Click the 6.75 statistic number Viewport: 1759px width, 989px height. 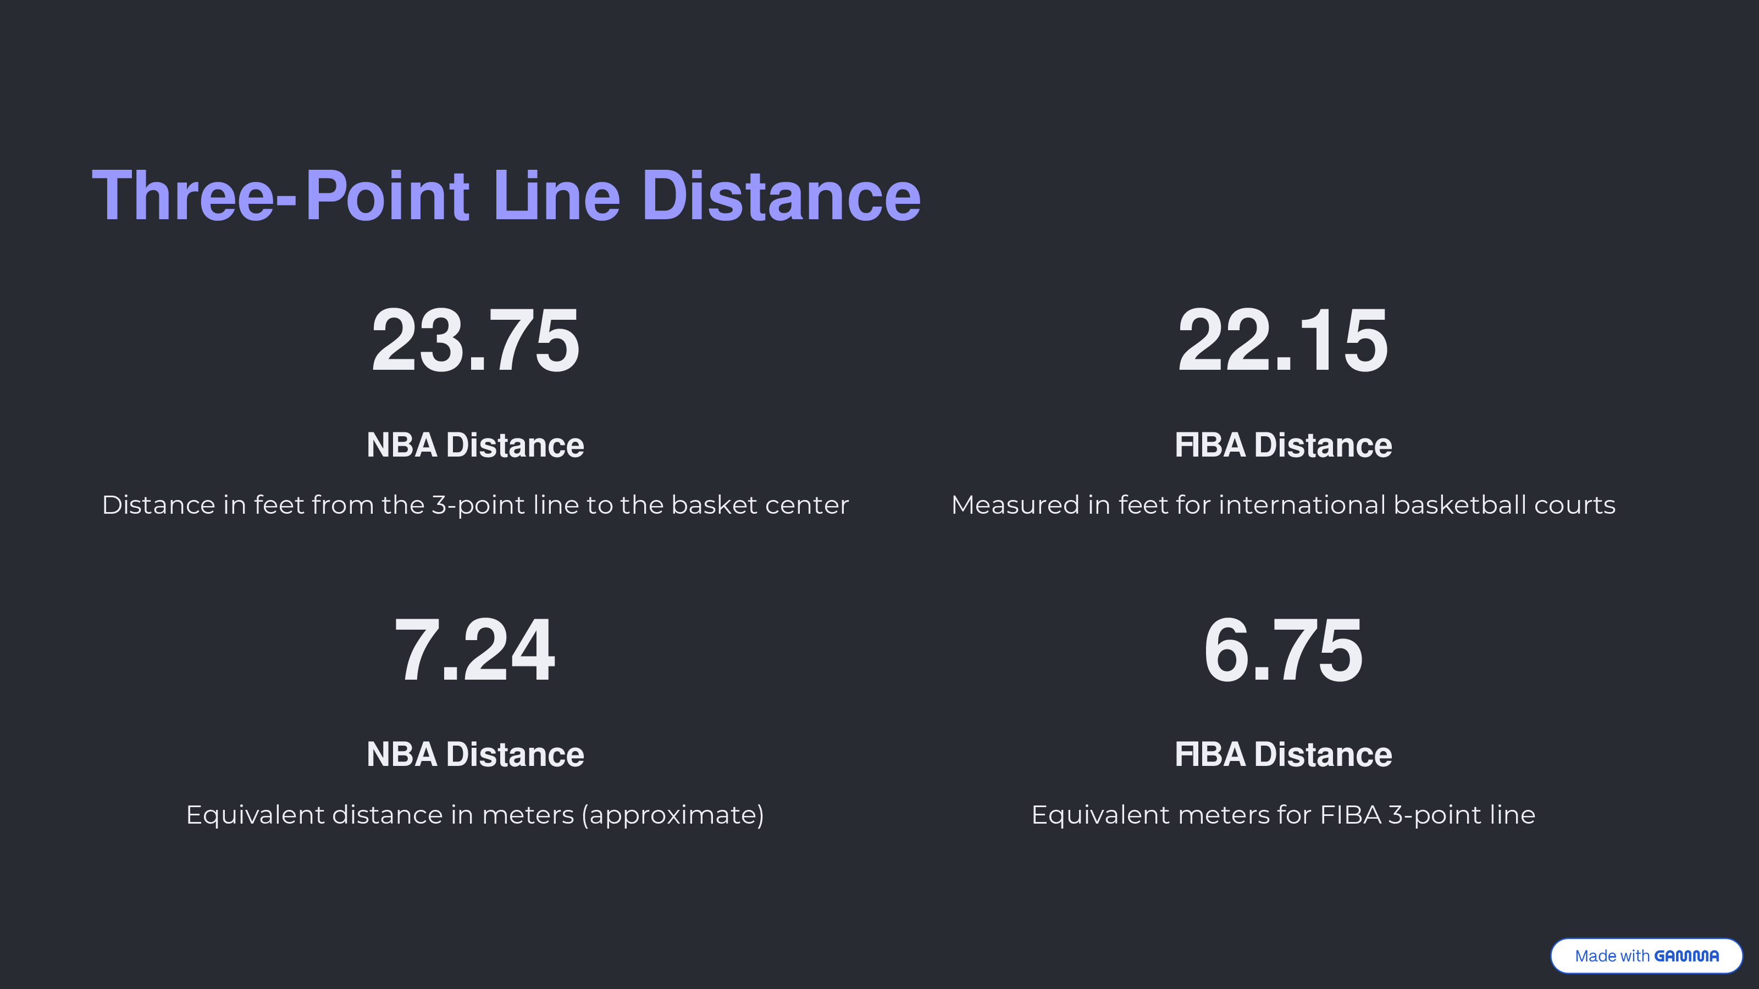pos(1283,649)
